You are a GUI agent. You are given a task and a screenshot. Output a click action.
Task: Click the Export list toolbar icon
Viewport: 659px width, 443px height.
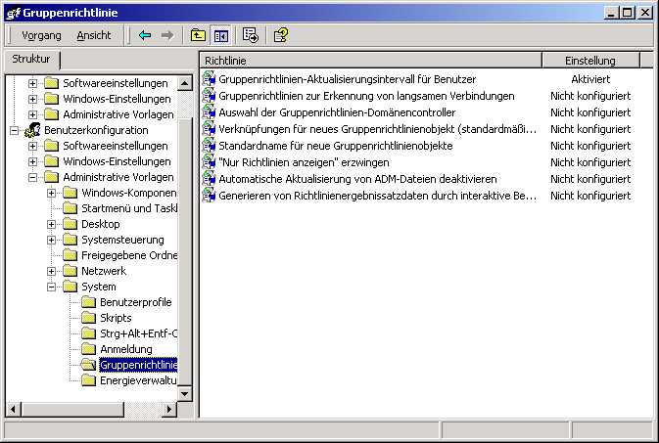(251, 35)
